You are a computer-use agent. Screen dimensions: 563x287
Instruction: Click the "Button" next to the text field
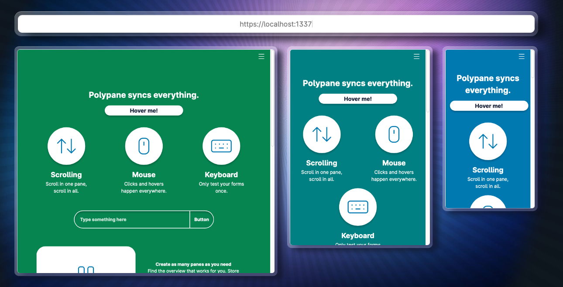[202, 219]
